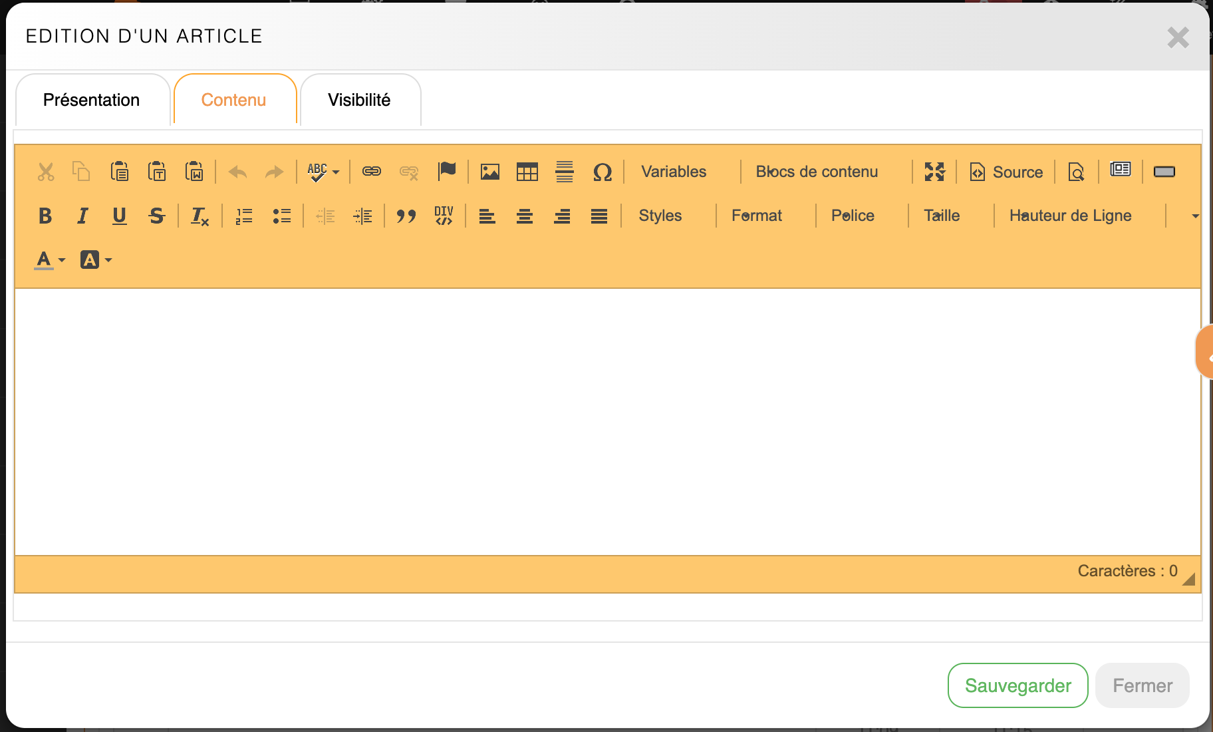Toggle bold formatting
The width and height of the screenshot is (1213, 732).
coord(45,216)
